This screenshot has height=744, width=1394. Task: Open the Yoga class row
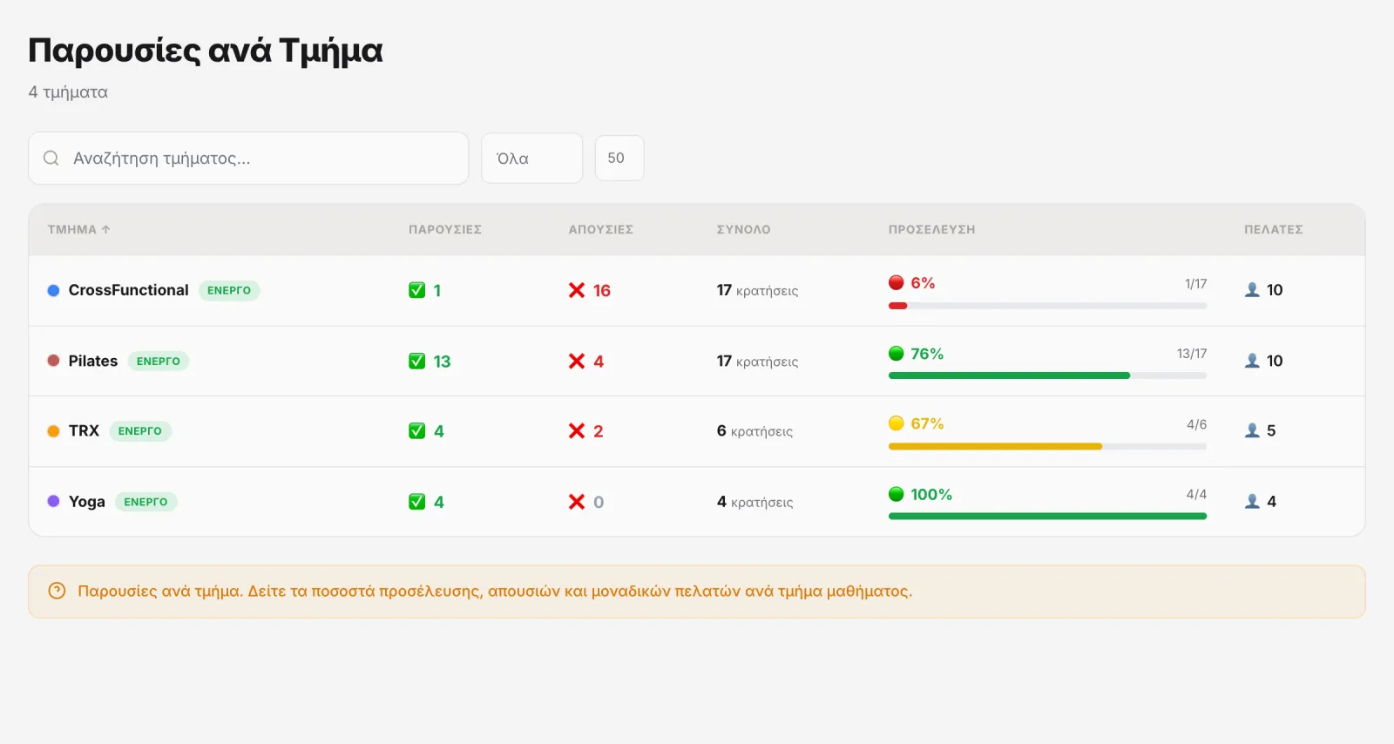pyautogui.click(x=697, y=502)
